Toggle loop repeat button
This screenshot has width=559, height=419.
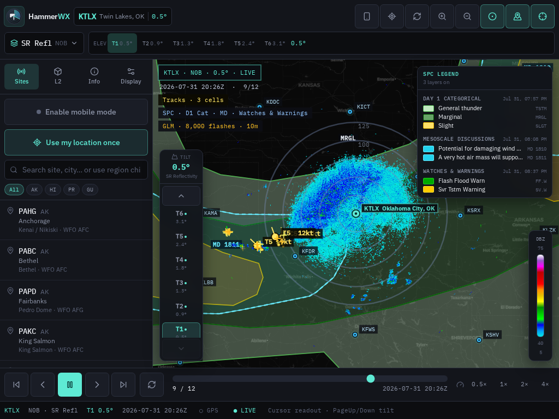click(152, 385)
